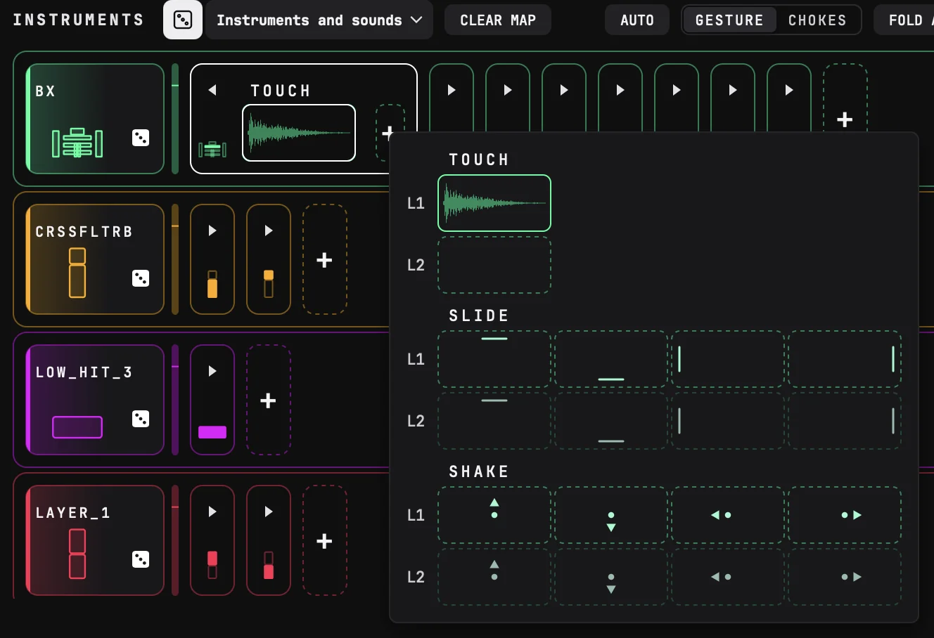Select the BX drum kit icon
Image resolution: width=934 pixels, height=638 pixels.
click(77, 143)
